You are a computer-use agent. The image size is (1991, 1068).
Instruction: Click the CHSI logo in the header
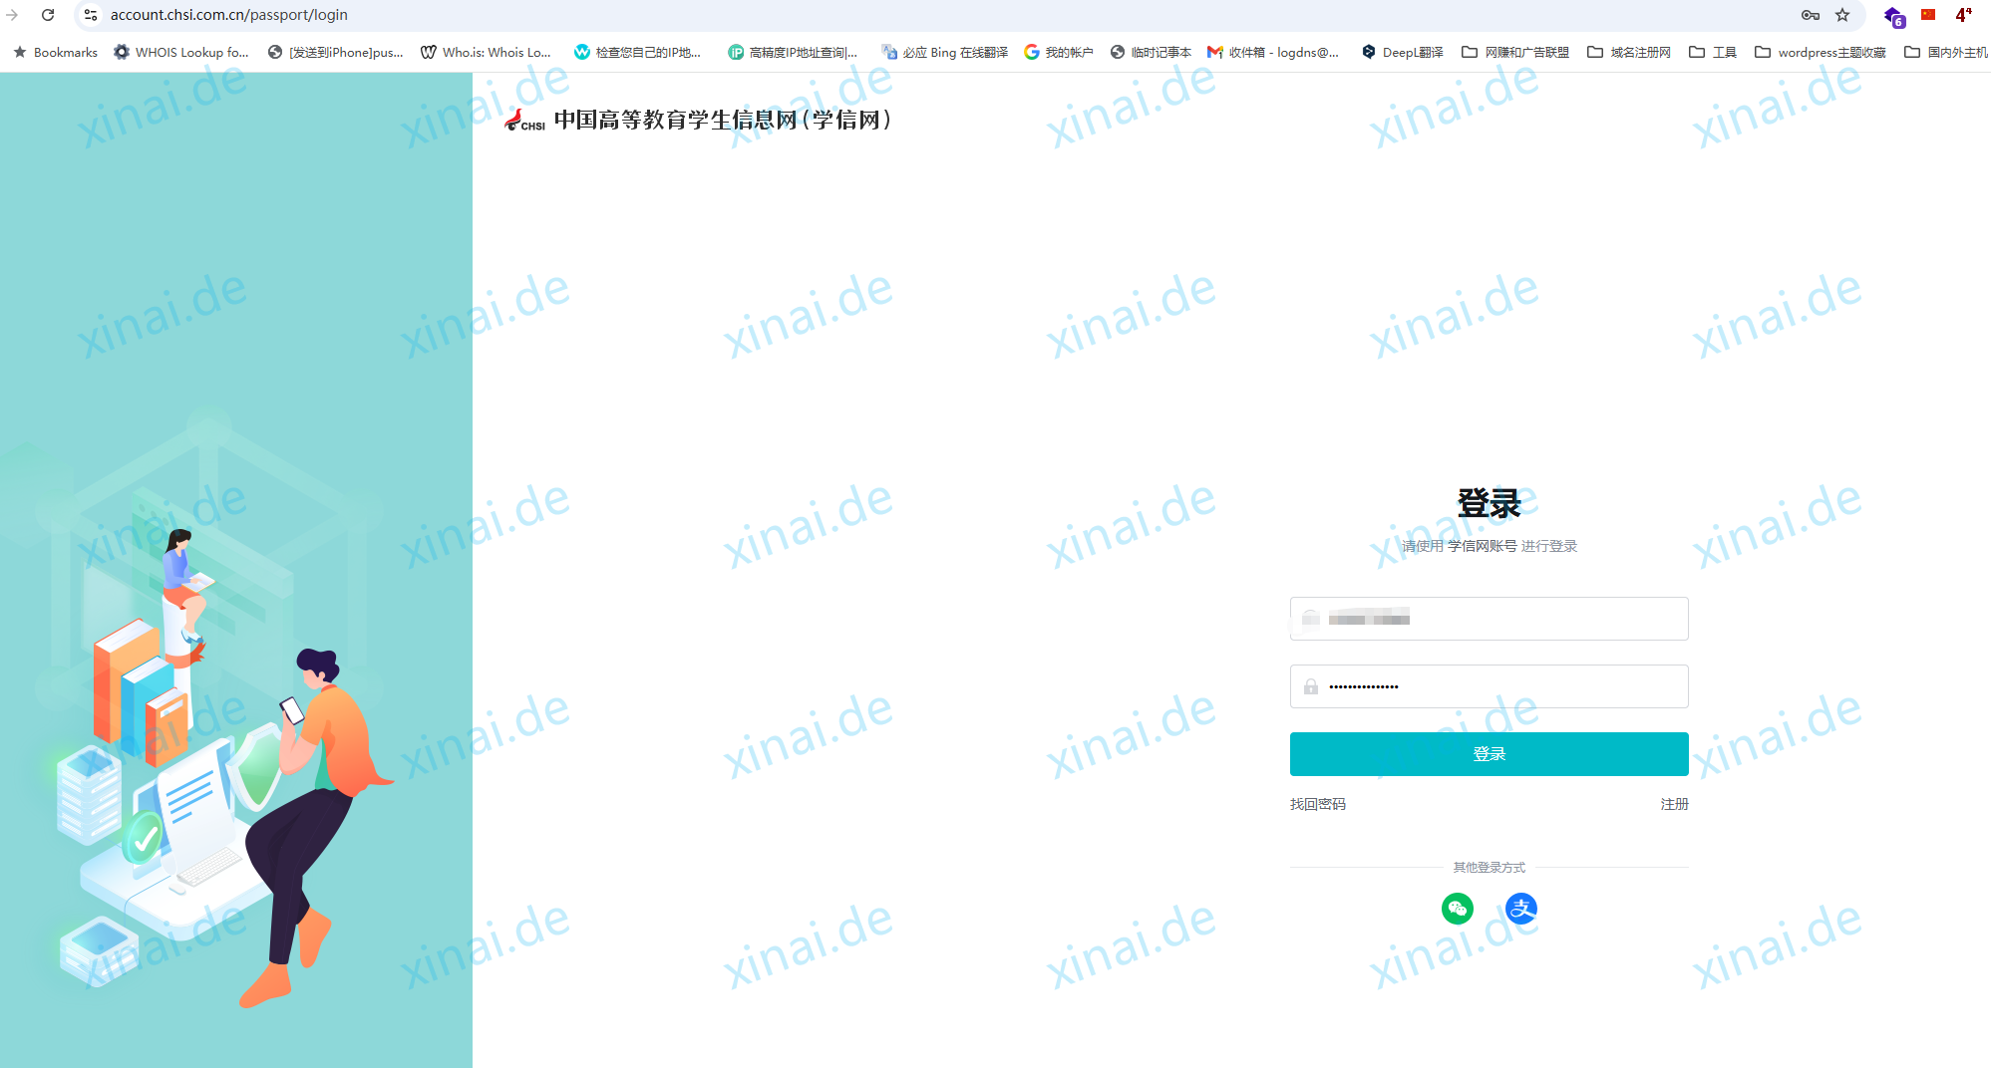[524, 122]
